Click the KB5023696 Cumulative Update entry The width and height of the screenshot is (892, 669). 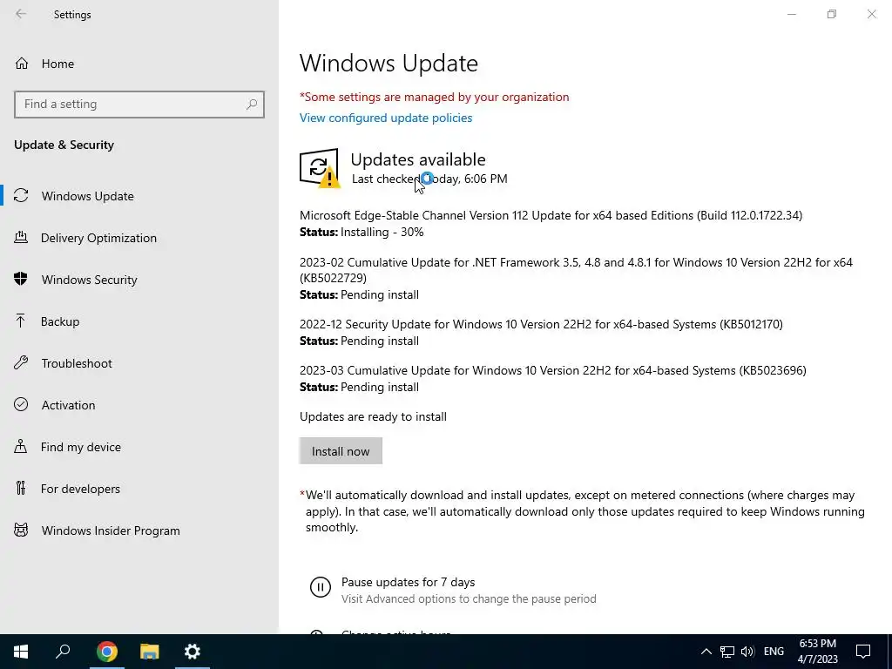pos(553,370)
